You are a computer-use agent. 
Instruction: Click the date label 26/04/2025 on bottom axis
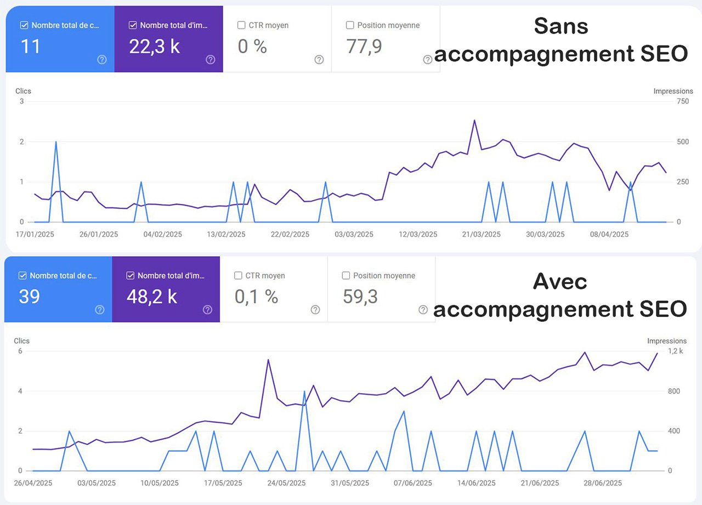click(33, 483)
